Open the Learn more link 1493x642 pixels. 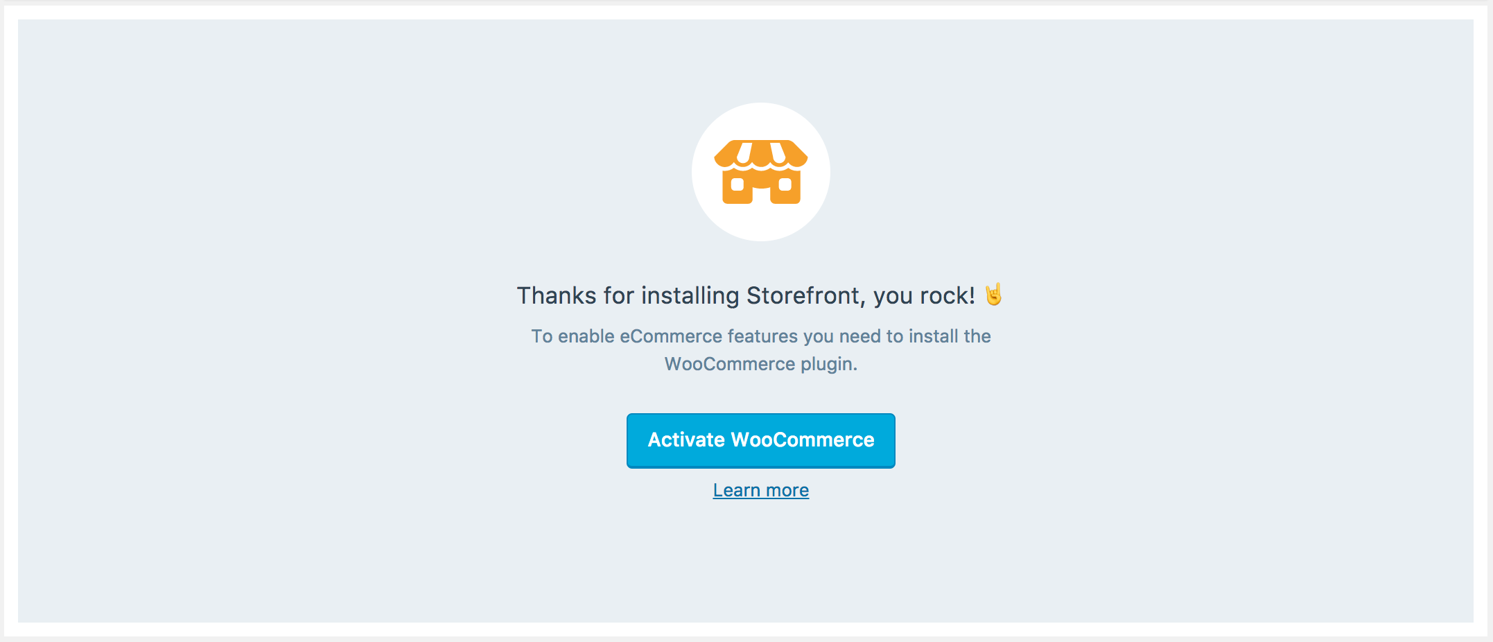coord(761,490)
